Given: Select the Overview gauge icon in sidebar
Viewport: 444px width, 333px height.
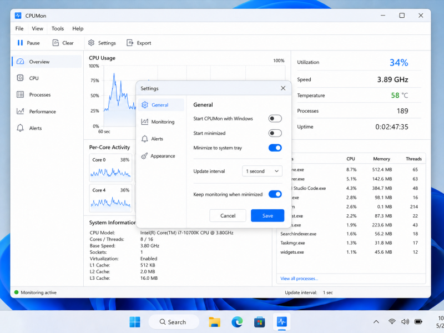Looking at the screenshot, I should pyautogui.click(x=20, y=62).
